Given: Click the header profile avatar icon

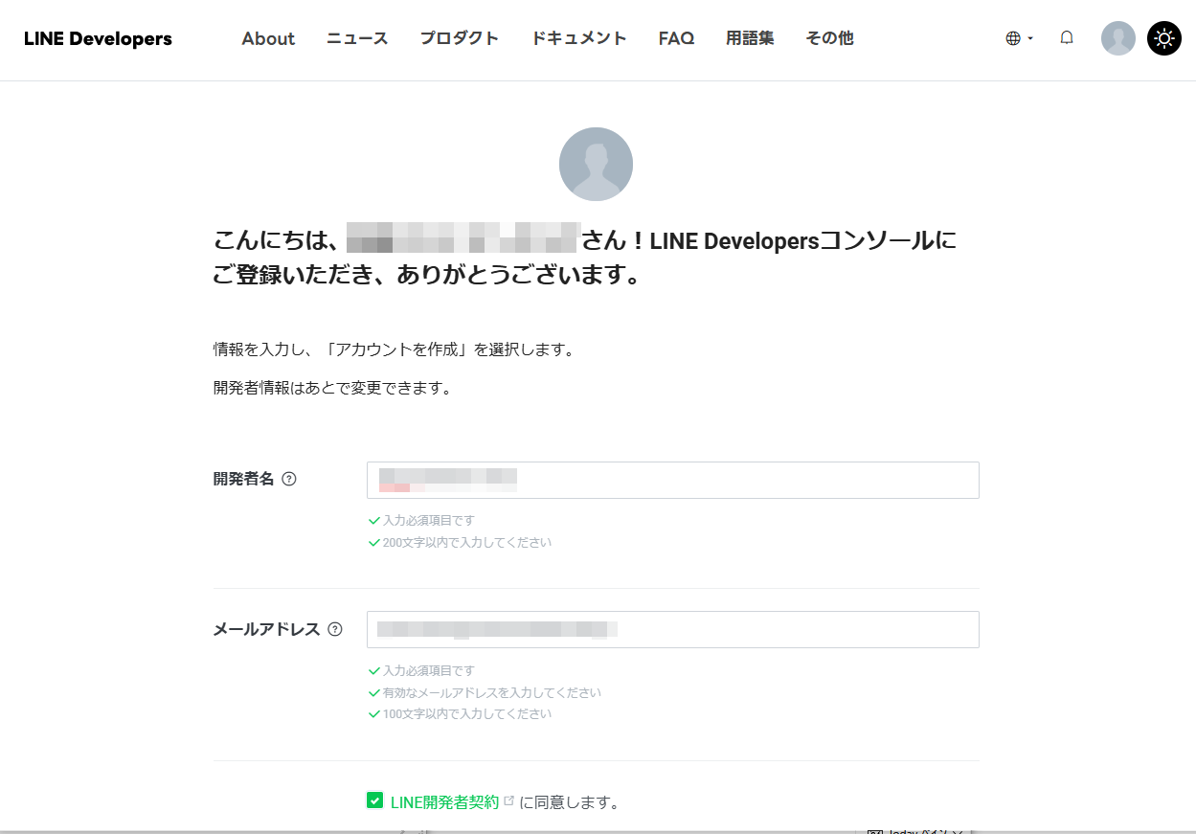Looking at the screenshot, I should (x=1117, y=39).
